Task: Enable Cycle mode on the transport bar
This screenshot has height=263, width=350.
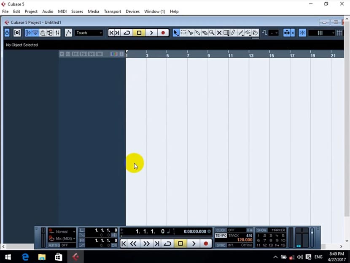Action: click(167, 244)
